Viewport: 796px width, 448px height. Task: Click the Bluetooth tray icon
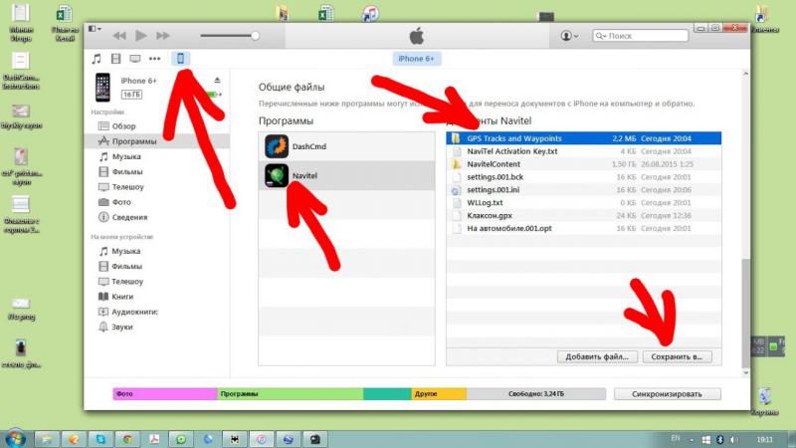[719, 439]
